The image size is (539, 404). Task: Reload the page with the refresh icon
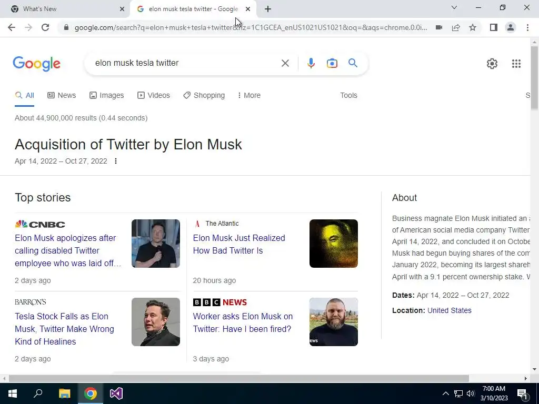click(45, 27)
